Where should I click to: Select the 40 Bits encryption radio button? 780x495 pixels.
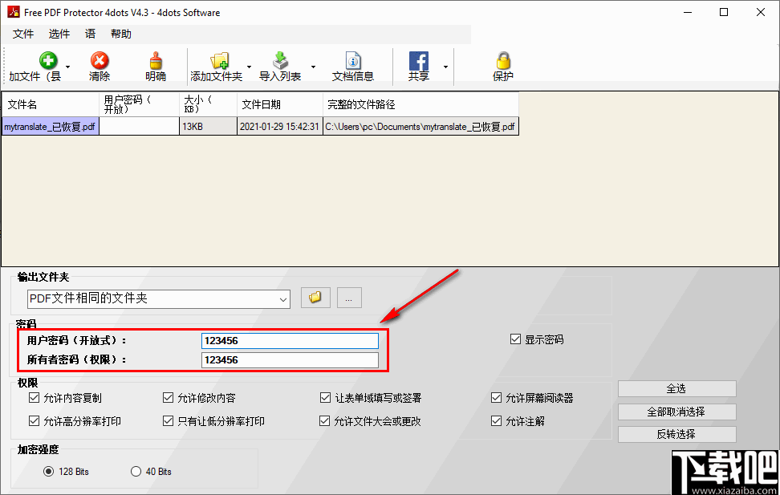(135, 472)
